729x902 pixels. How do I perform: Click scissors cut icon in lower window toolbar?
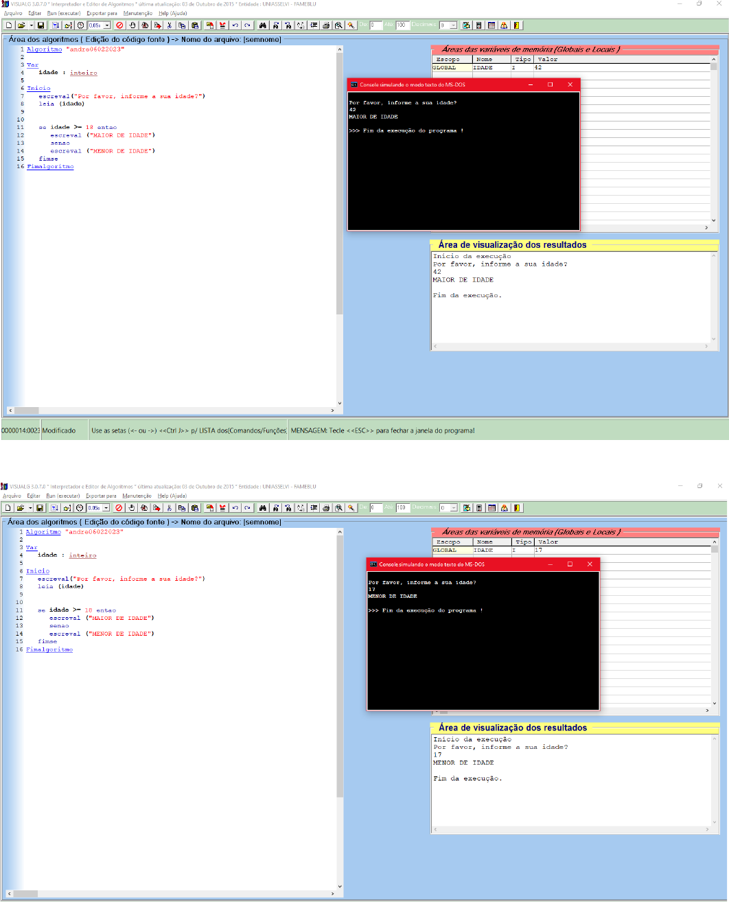[x=168, y=508]
